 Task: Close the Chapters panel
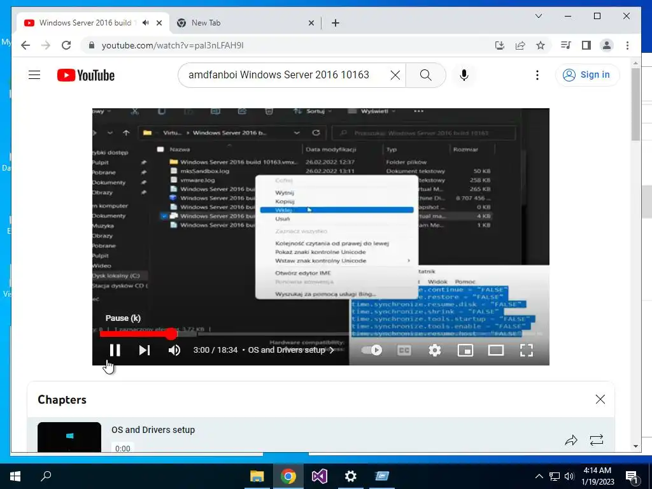point(600,399)
